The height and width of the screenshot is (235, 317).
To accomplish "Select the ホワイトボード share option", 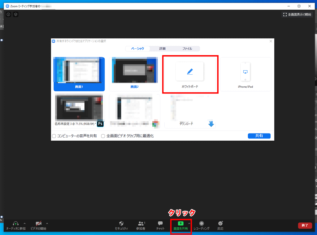I will (x=190, y=74).
